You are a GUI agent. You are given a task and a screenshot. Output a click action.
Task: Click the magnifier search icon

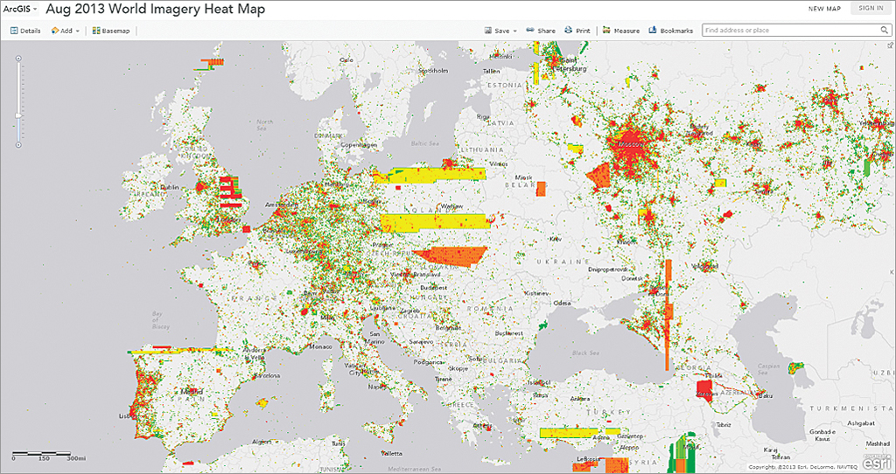coord(884,31)
